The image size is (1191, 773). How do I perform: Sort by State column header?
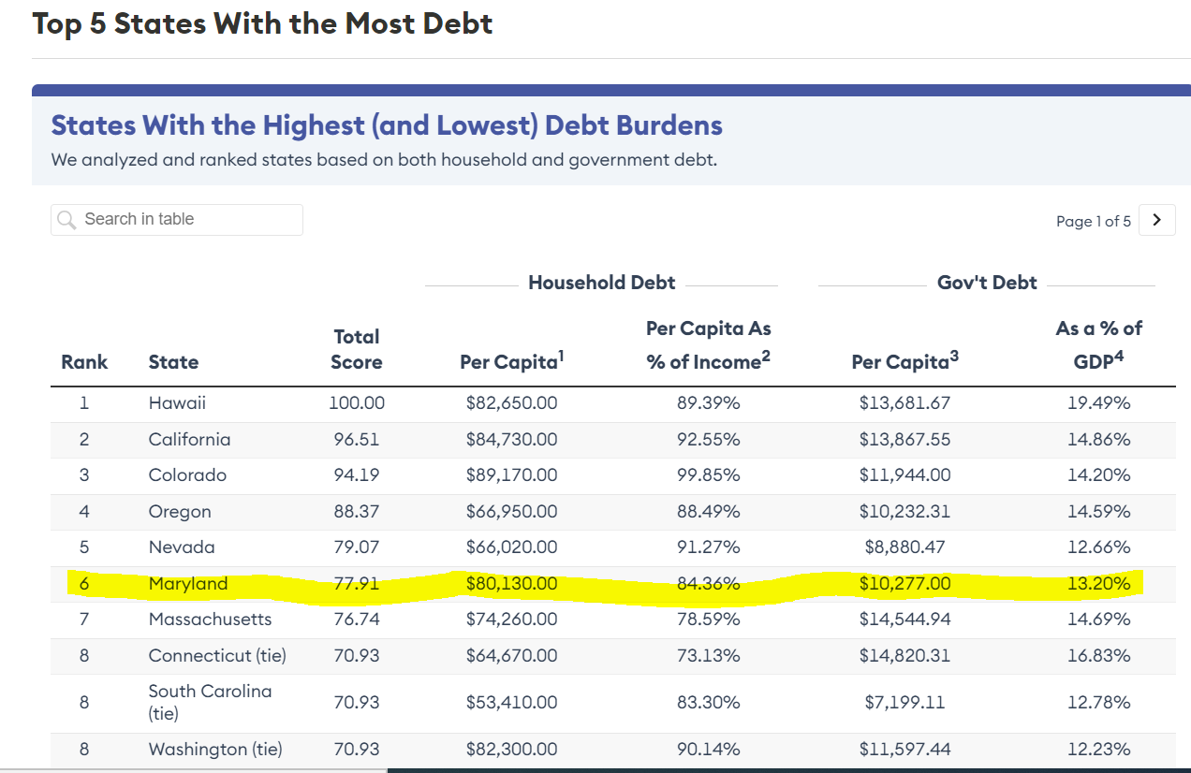point(173,362)
